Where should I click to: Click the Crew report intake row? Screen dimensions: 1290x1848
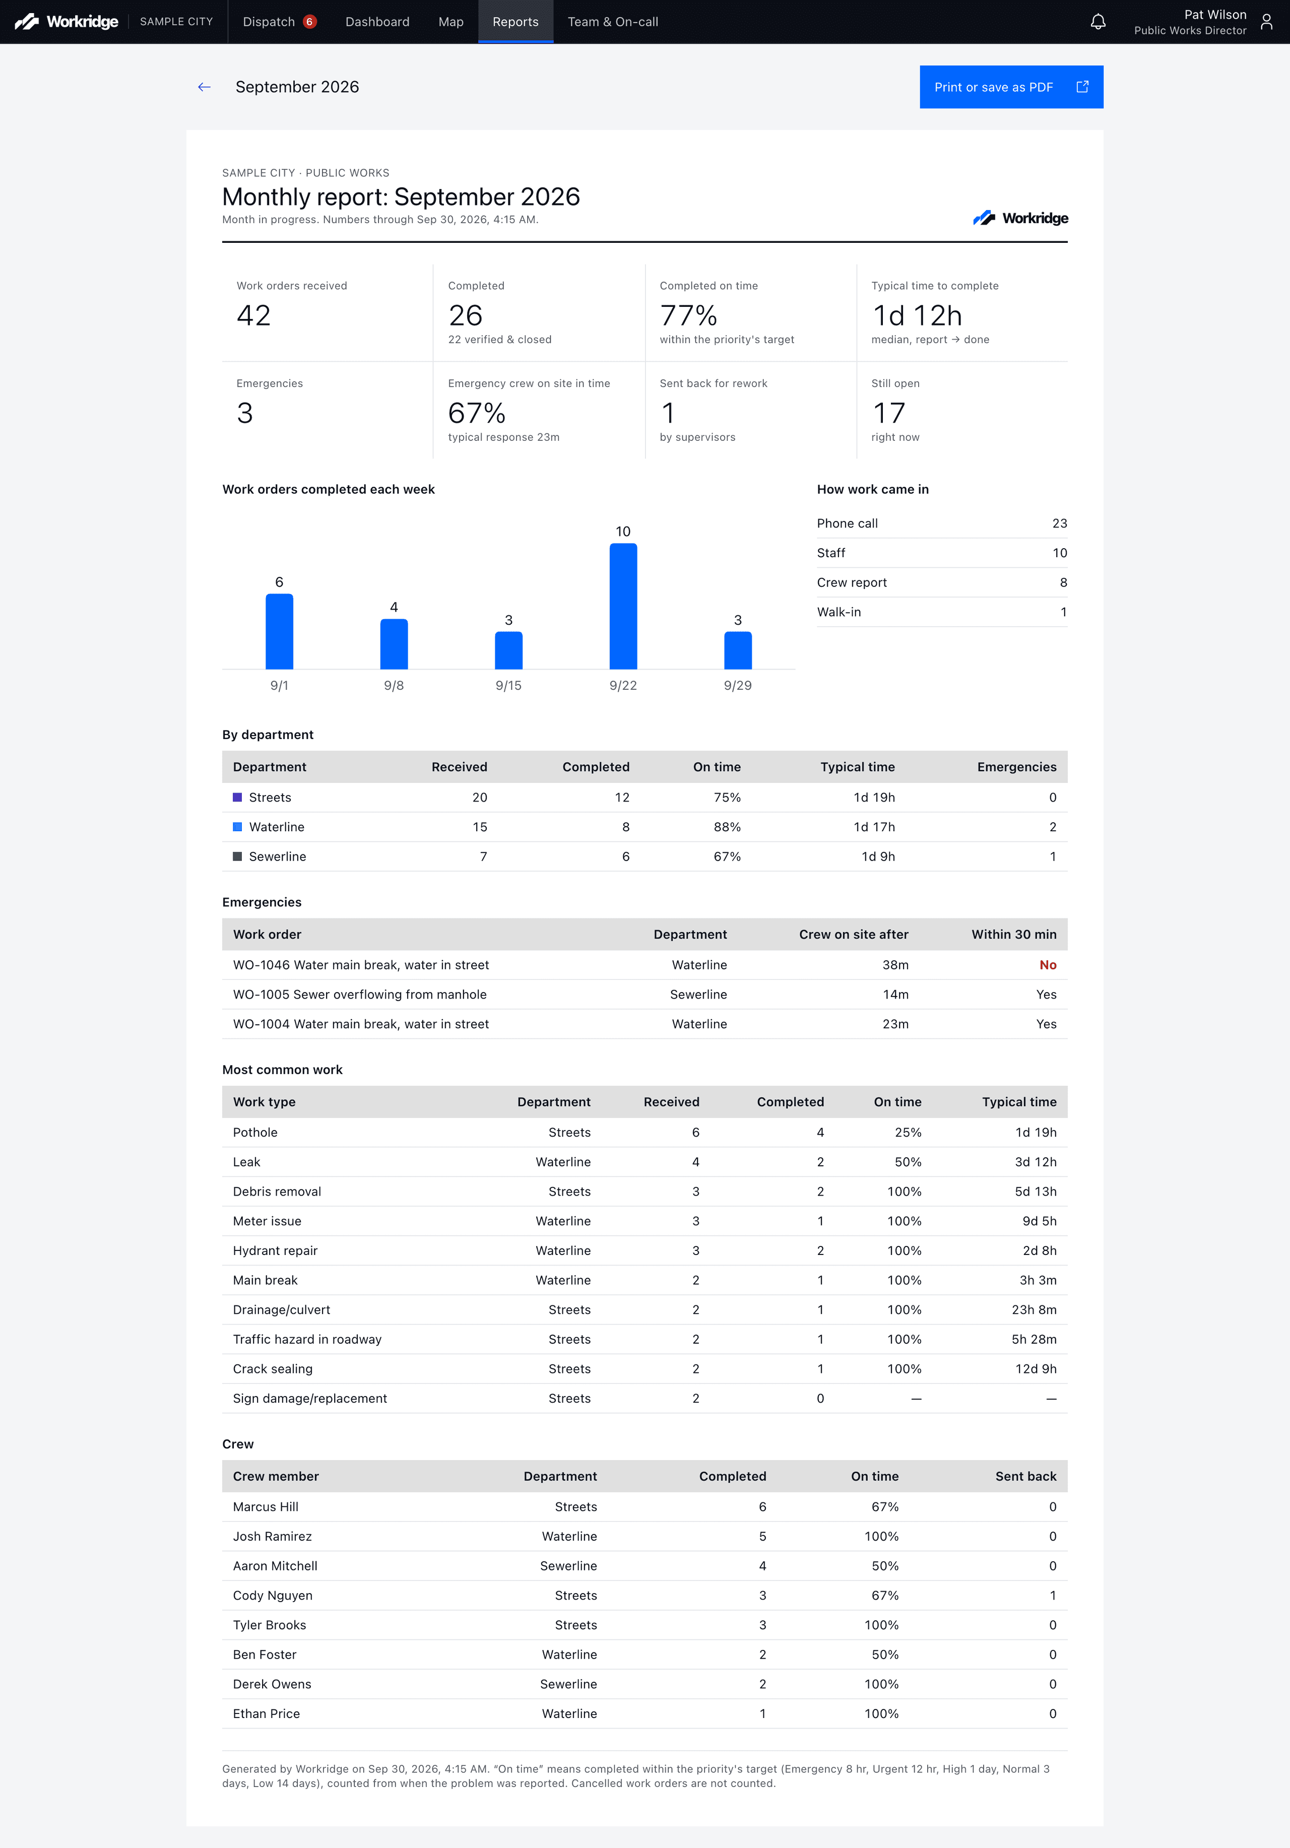(942, 583)
